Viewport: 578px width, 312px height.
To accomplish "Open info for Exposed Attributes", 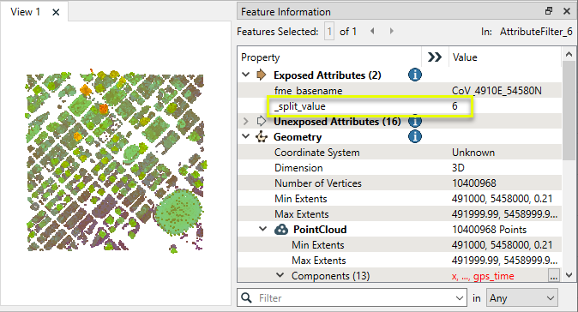I will 415,75.
